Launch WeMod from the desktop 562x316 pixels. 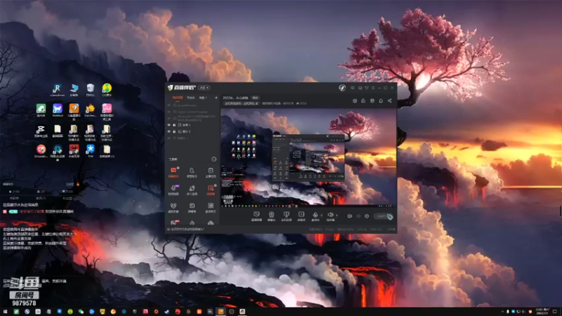coord(58,110)
